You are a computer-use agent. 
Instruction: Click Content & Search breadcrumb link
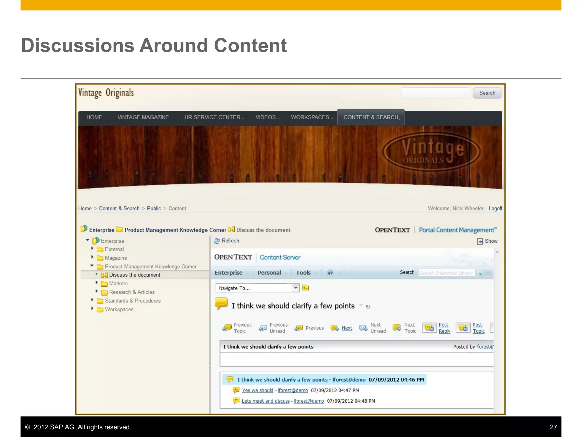coord(119,209)
